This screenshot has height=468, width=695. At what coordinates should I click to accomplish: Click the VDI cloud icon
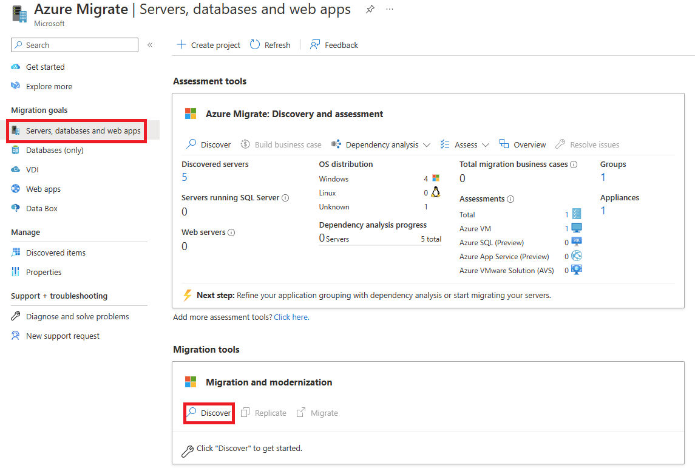[16, 169]
